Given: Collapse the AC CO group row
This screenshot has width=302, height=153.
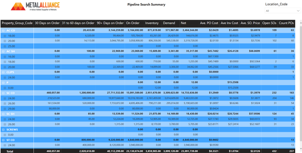Looking at the screenshot, I should [3, 31].
